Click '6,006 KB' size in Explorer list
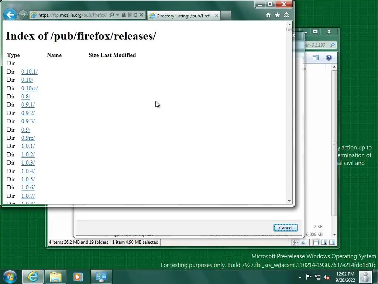The width and height of the screenshot is (378, 284). (315, 234)
